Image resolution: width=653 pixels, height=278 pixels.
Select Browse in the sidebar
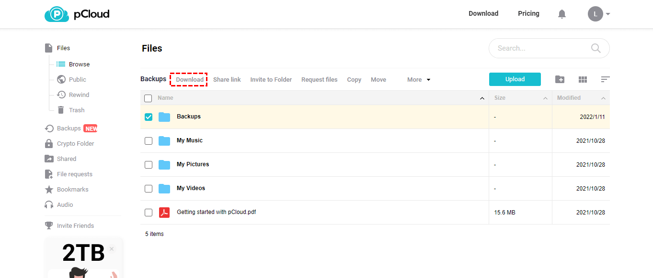click(79, 64)
